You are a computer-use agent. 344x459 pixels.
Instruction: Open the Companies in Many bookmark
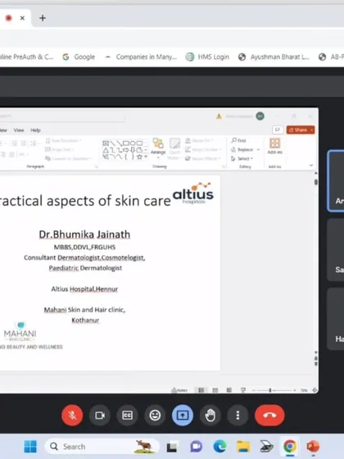point(141,57)
